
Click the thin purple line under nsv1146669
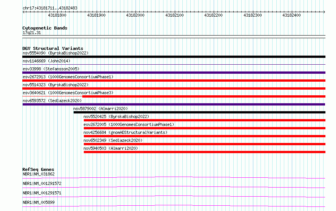point(174,64)
